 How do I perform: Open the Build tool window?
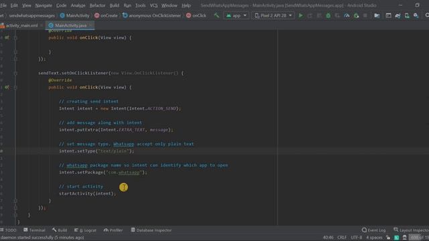pyautogui.click(x=60, y=230)
